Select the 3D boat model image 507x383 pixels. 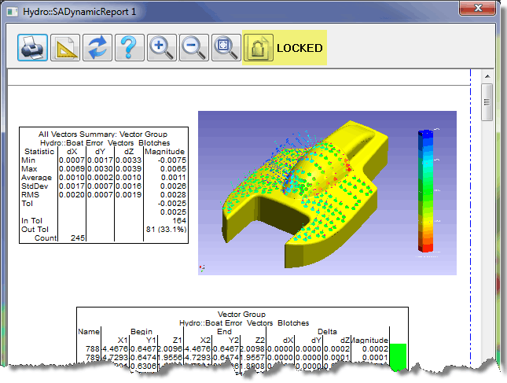tap(327, 193)
